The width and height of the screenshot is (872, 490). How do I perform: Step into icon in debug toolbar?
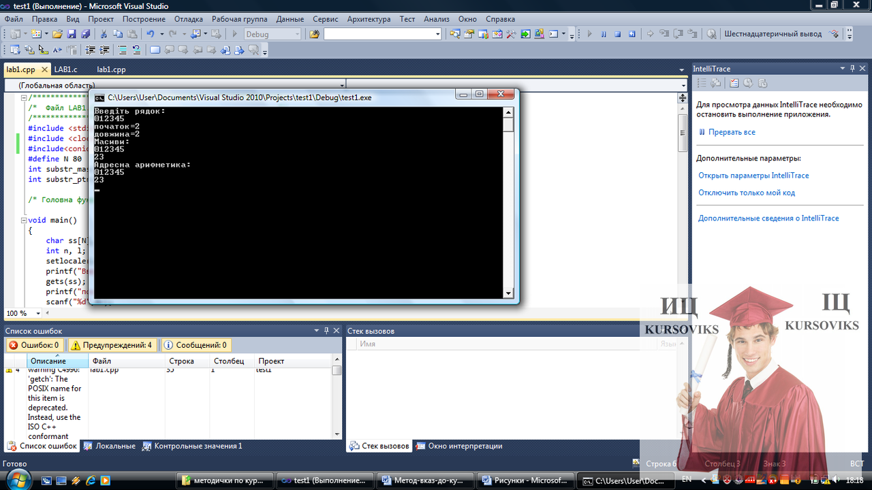(664, 34)
